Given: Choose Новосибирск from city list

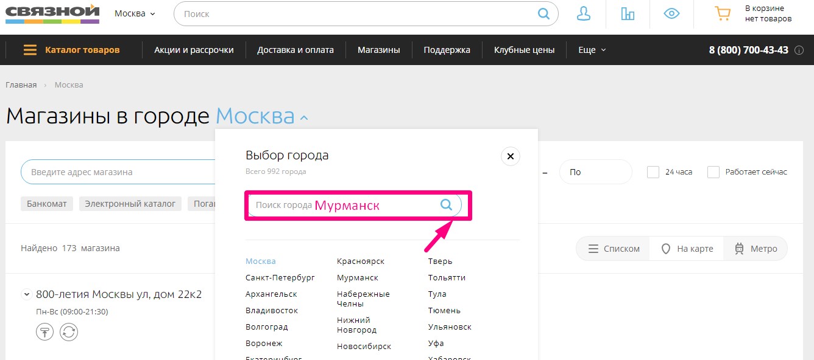Looking at the screenshot, I should coord(364,346).
